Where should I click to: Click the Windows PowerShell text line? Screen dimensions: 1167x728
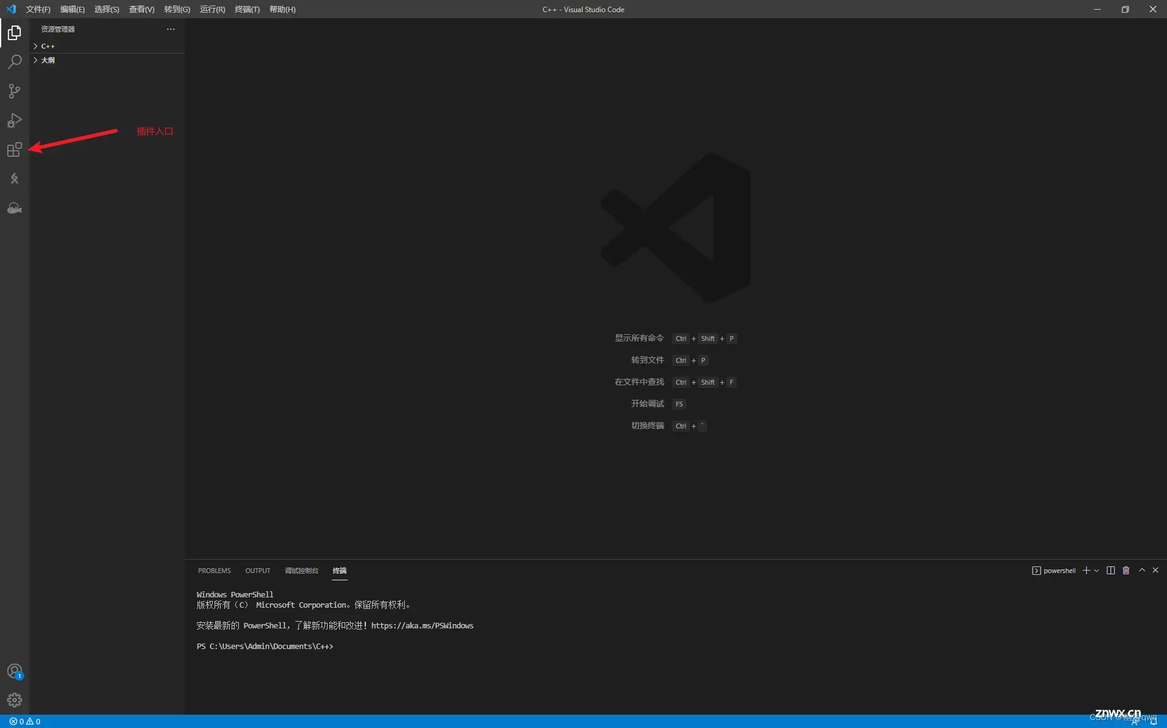(x=235, y=595)
